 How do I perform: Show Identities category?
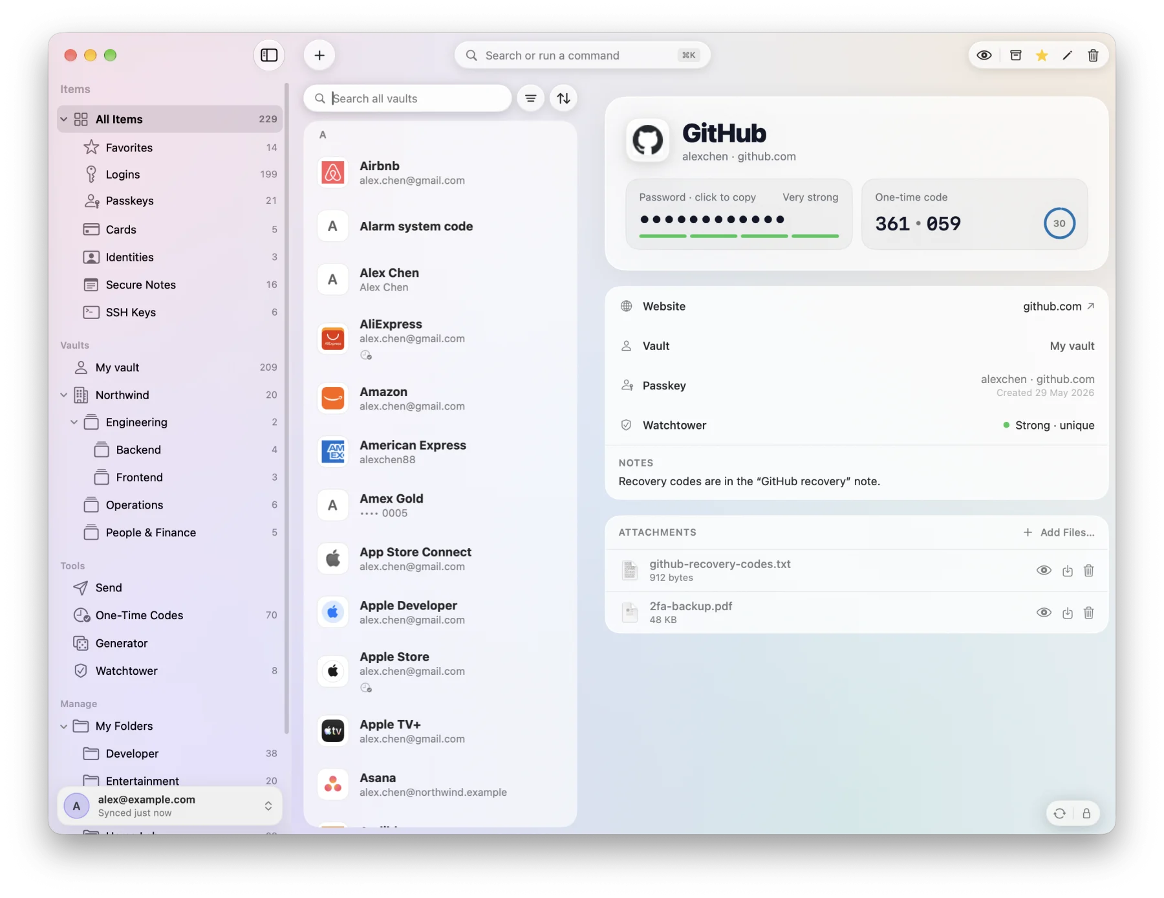(x=170, y=257)
